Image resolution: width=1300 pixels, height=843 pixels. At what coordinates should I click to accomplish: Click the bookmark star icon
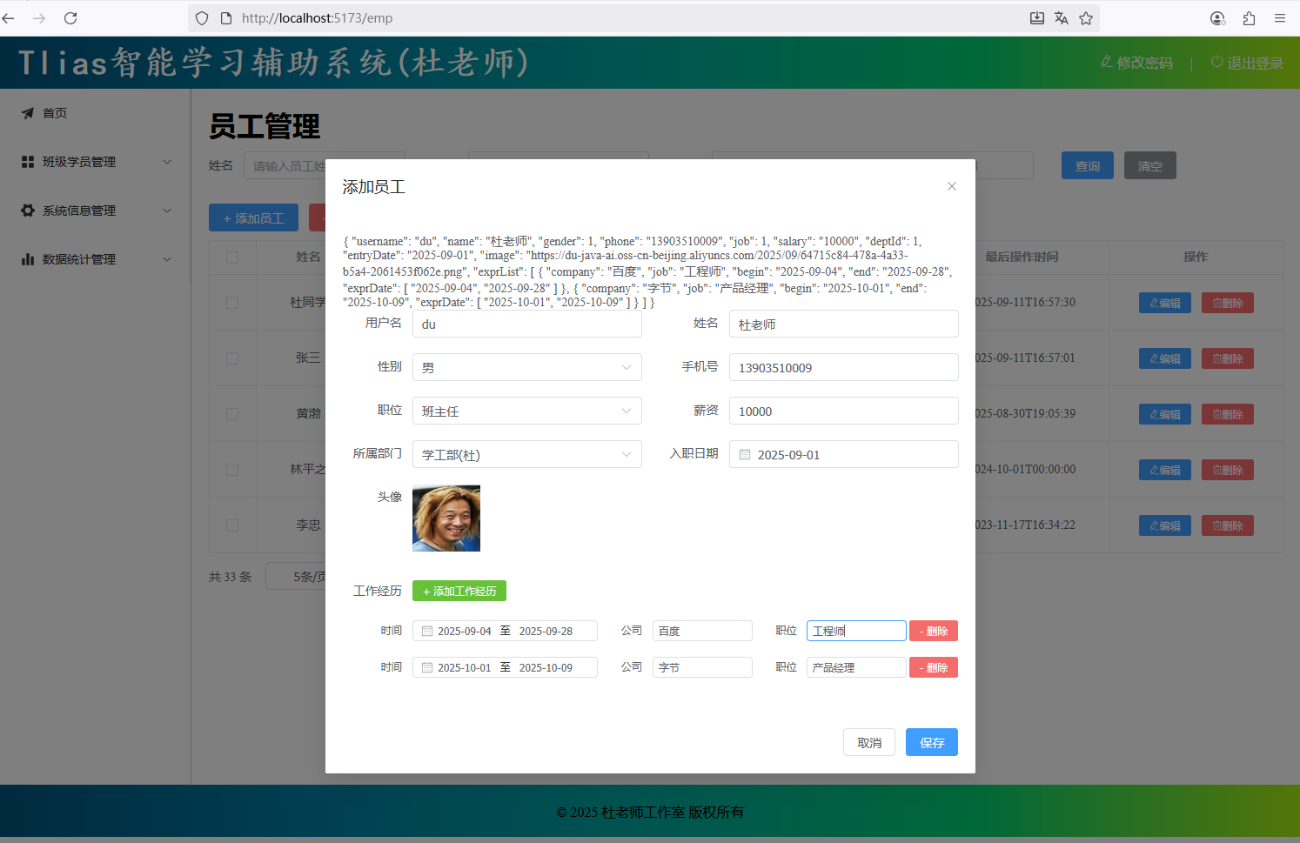click(1086, 18)
